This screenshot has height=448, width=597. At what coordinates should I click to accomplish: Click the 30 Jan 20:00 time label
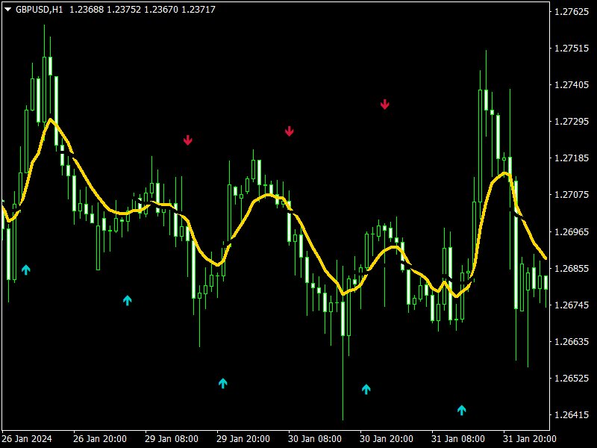click(386, 439)
